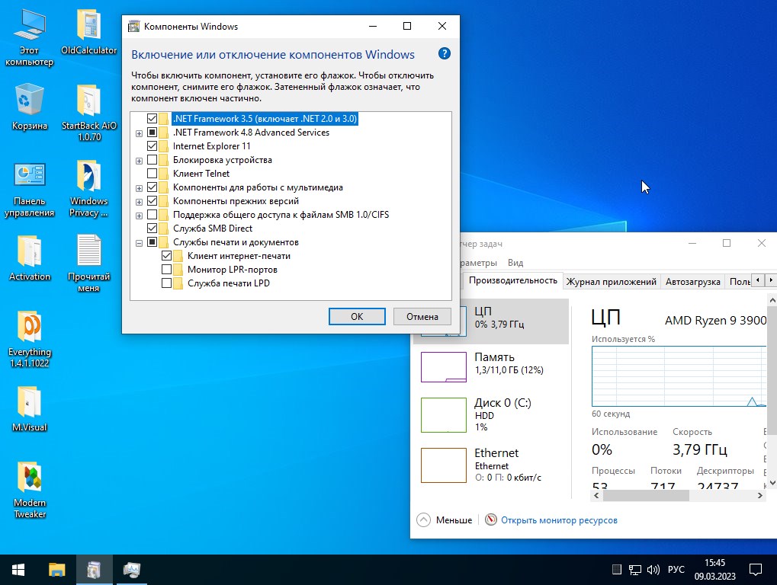Collapse the Службы печати и документов node
The height and width of the screenshot is (585, 777).
click(139, 243)
